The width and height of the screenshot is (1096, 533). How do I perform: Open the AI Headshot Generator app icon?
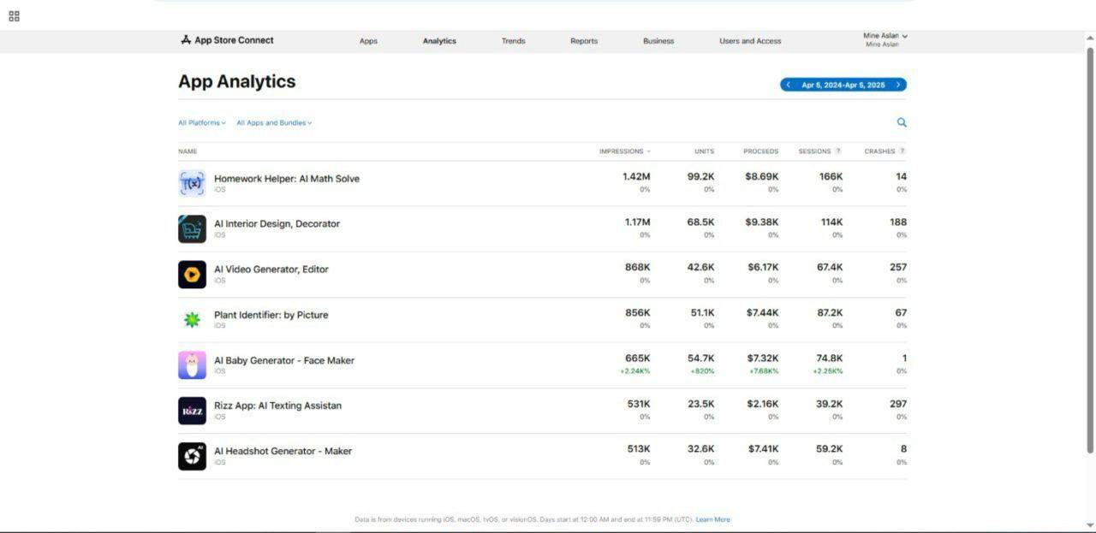(192, 456)
